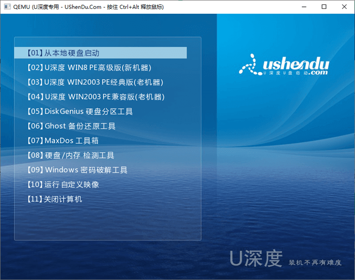Minimize the QEMU window

click(x=304, y=7)
